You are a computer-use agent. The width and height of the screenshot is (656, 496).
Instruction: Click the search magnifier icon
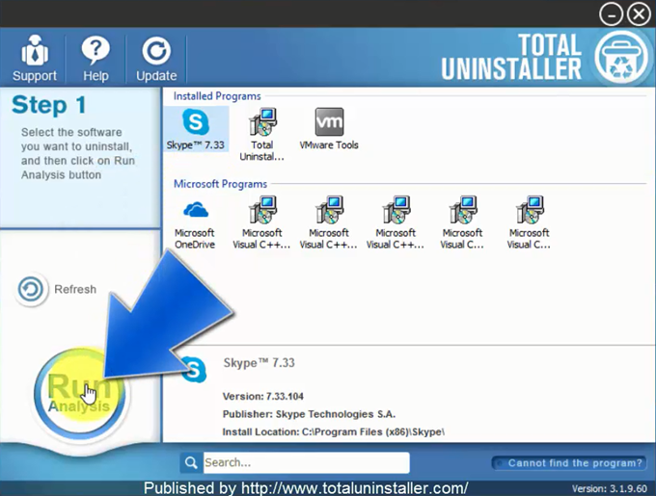(x=191, y=462)
